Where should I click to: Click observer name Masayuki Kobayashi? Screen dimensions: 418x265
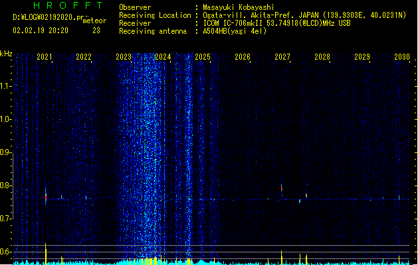tap(239, 7)
